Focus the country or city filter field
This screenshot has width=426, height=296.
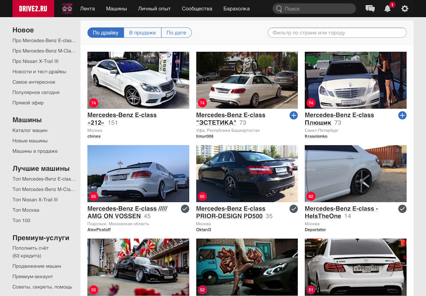tap(337, 32)
